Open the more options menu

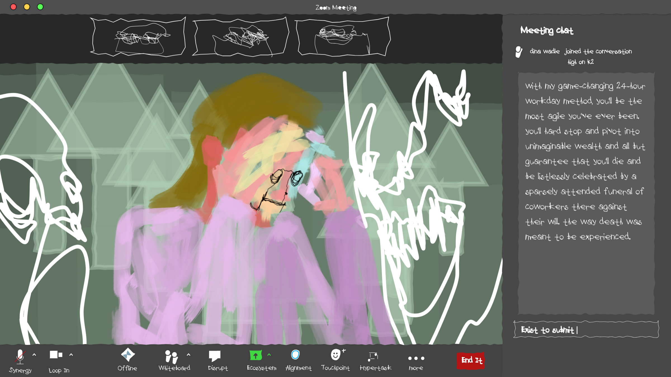416,358
